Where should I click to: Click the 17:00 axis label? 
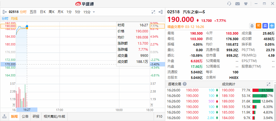[60, 110]
